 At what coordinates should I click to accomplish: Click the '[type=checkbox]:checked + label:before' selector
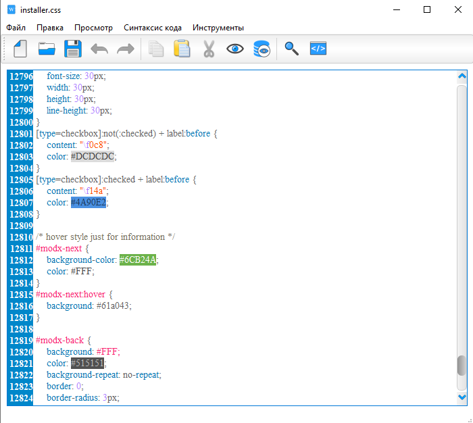click(x=113, y=179)
